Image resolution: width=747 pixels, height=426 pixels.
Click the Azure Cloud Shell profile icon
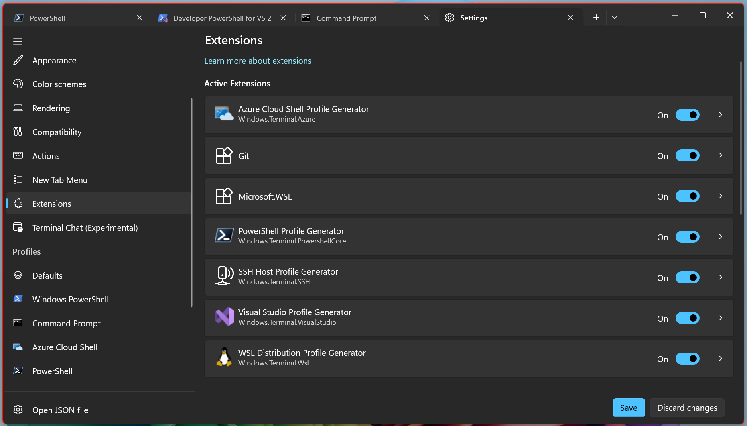[x=18, y=347]
